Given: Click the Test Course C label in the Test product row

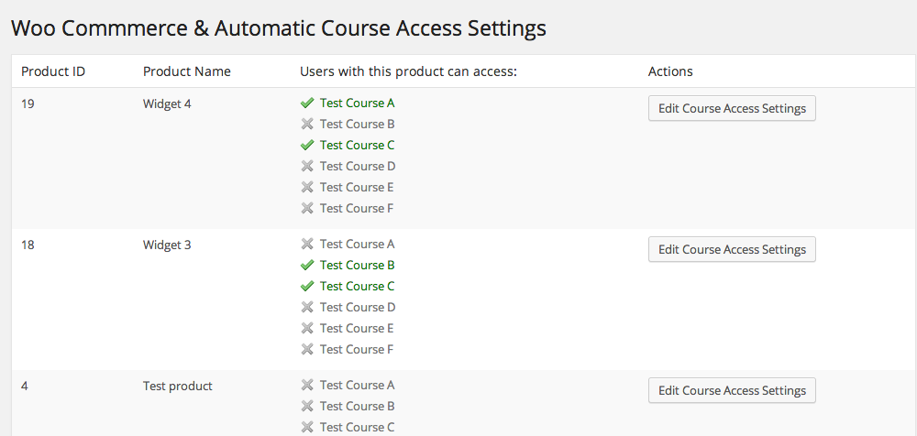Looking at the screenshot, I should tap(358, 427).
